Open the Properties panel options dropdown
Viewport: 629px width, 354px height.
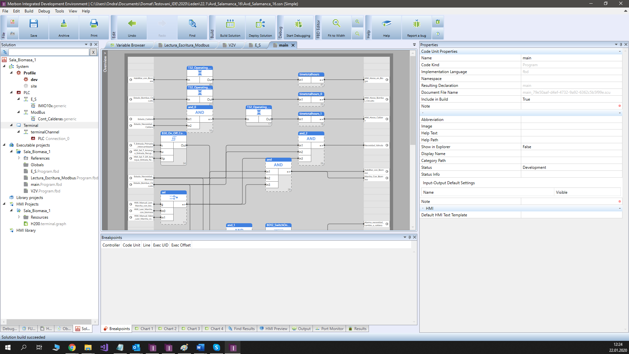click(616, 45)
